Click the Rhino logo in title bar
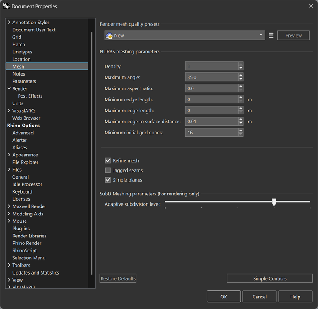 (6, 6)
